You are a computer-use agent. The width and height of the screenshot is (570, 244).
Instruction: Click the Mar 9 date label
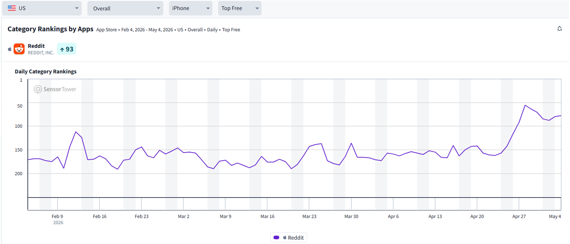pos(225,216)
